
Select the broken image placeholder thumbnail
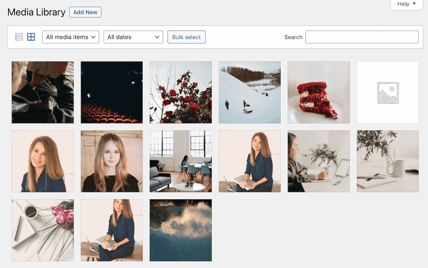pos(387,92)
